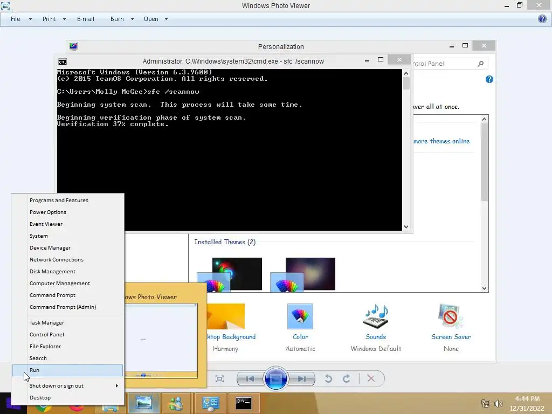
Task: Open the Control Panel taskbar icon
Action: (211, 403)
